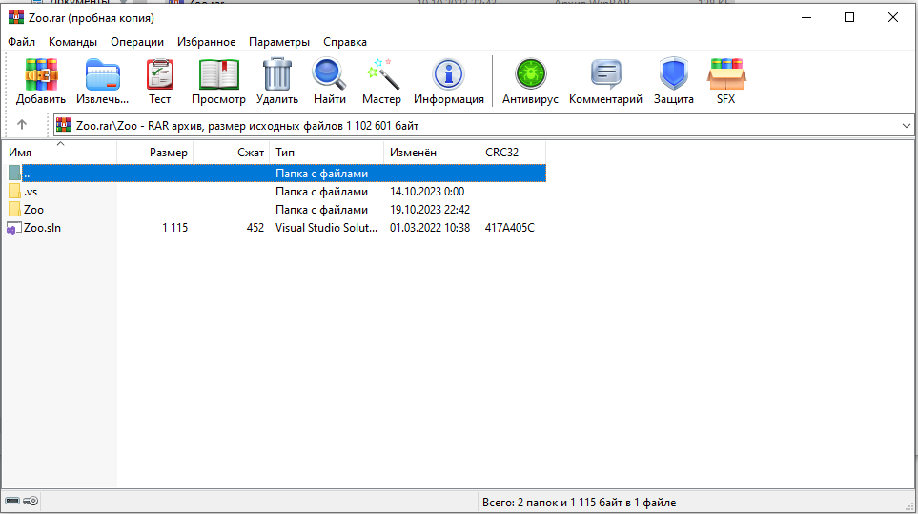This screenshot has width=918, height=514.
Task: Go up one folder level arrow
Action: tap(22, 125)
